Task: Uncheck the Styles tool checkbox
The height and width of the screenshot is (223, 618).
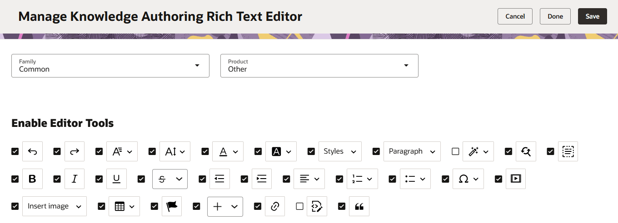Action: [x=311, y=151]
